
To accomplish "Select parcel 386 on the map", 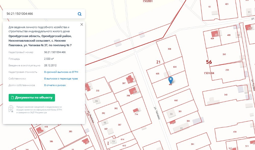I will (51, 141).
